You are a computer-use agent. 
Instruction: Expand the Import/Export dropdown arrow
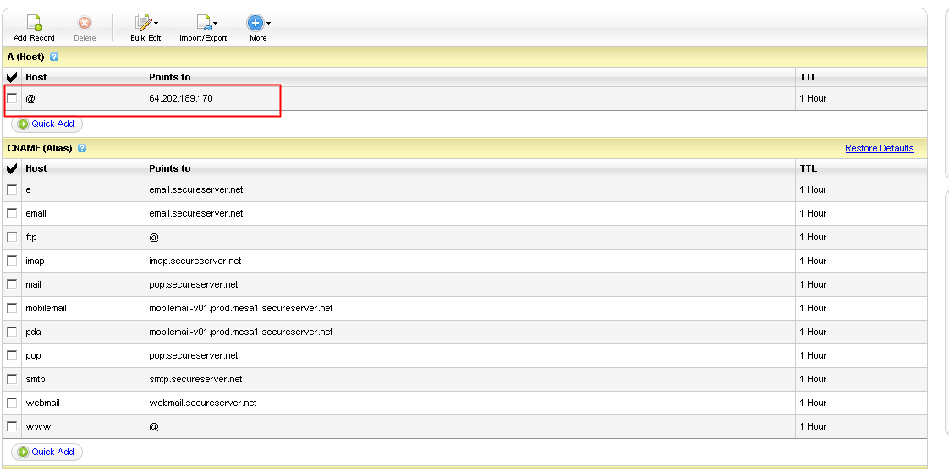point(215,24)
